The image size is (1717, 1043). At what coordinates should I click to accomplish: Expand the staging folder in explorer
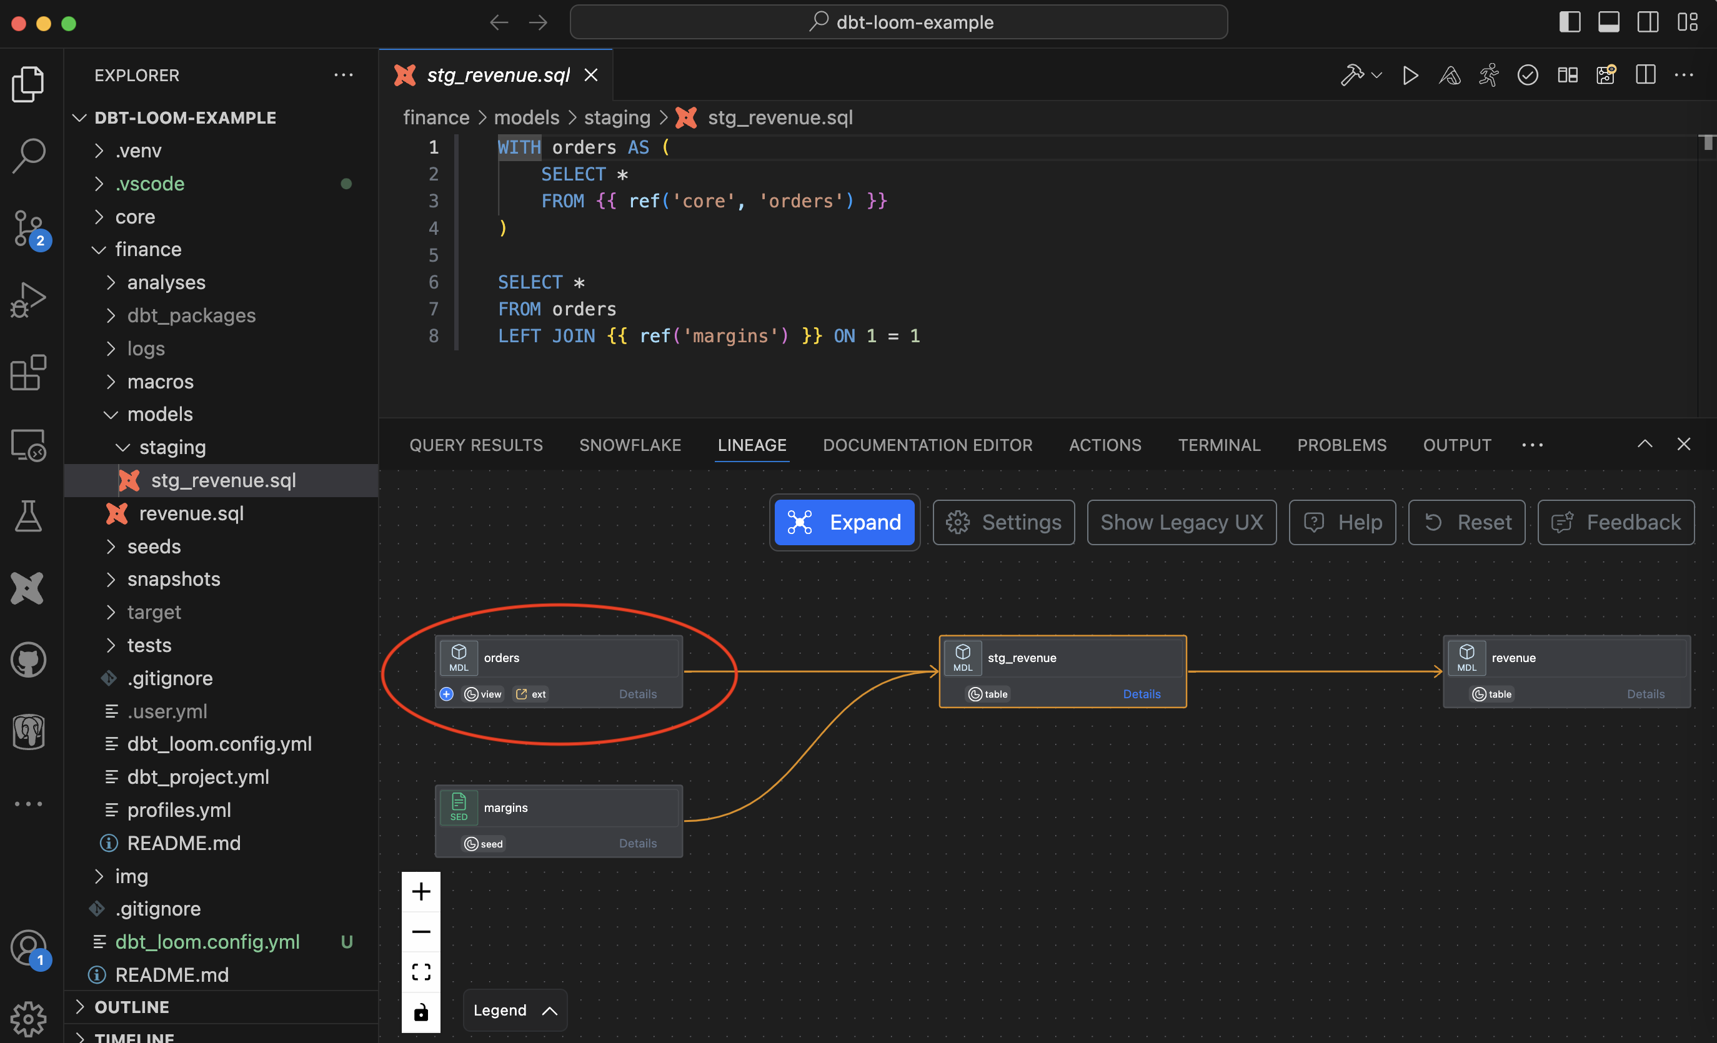click(177, 446)
